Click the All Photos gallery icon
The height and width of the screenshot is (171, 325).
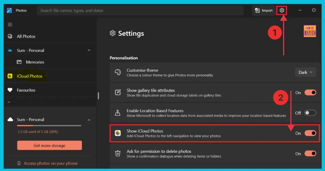click(10, 36)
